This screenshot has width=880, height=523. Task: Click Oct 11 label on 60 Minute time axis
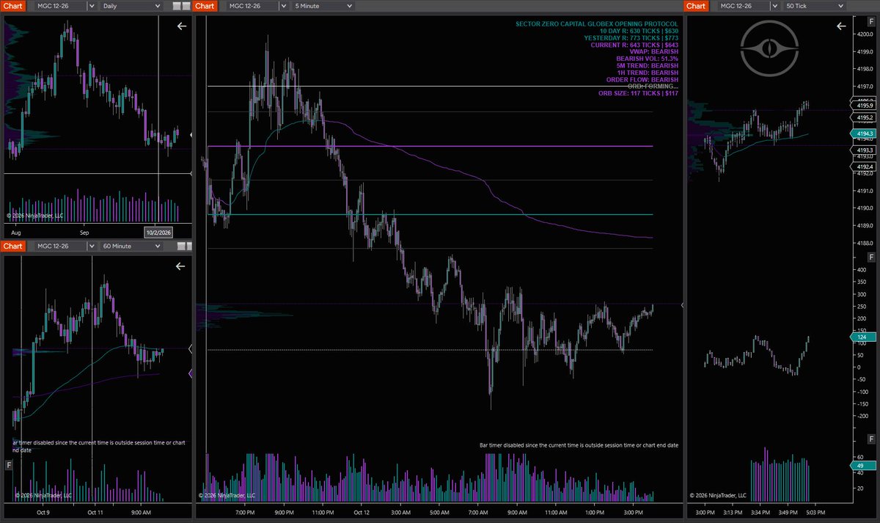point(96,513)
